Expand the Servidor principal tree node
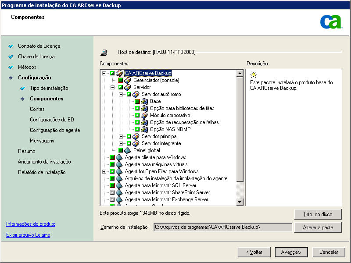 121,136
